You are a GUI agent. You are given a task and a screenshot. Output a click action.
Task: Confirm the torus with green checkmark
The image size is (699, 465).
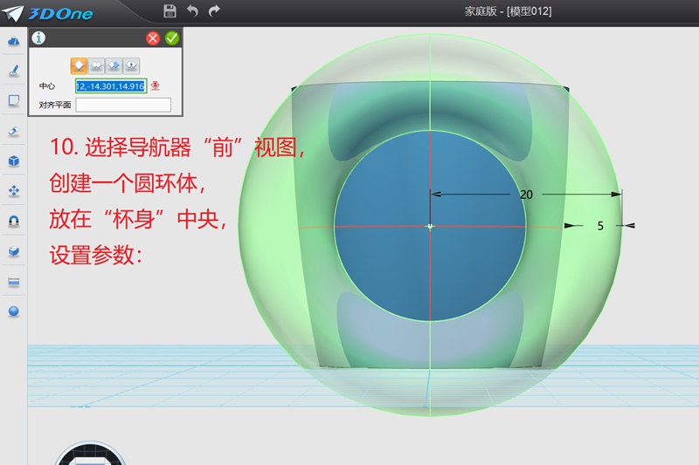coord(172,38)
